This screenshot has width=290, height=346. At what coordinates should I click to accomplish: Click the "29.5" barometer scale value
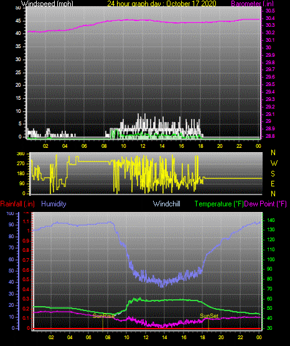pyautogui.click(x=270, y=85)
